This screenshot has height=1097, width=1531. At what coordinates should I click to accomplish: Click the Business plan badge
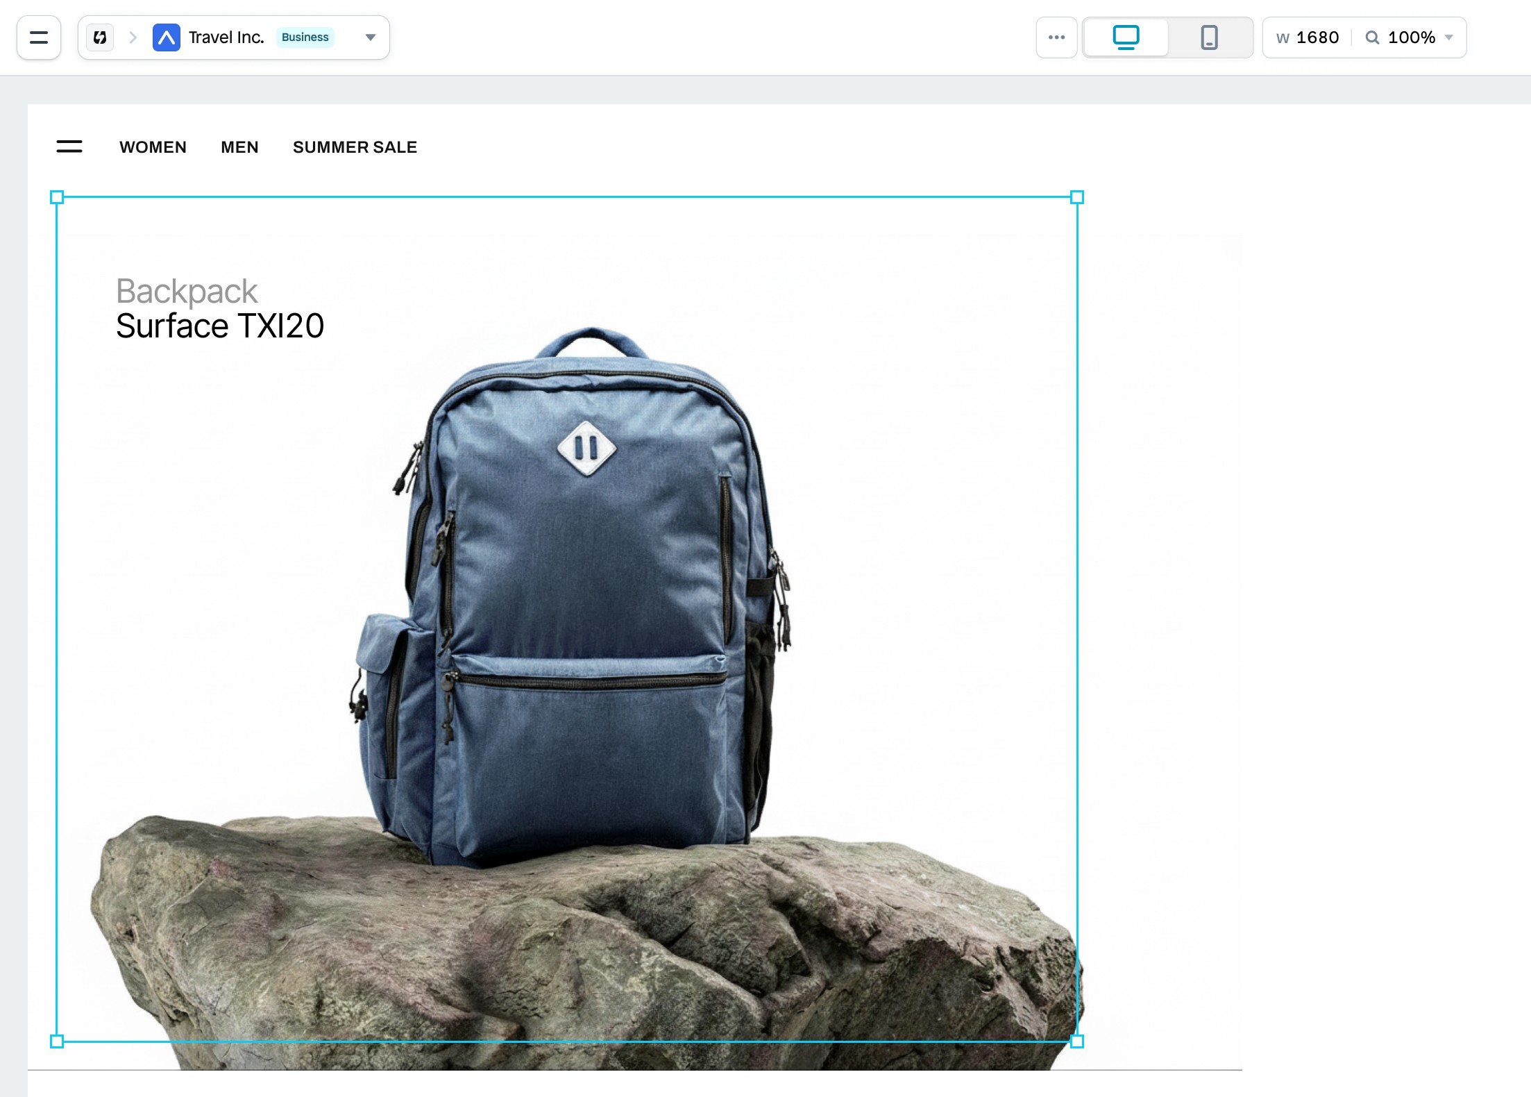pyautogui.click(x=305, y=37)
